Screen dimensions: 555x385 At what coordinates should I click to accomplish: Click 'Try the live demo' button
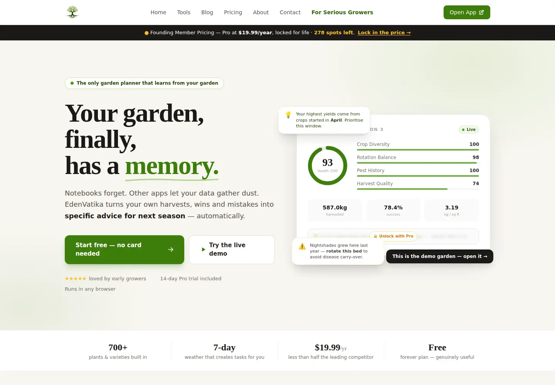232,249
